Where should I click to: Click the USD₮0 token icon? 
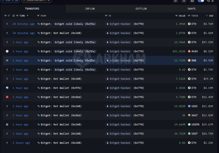189,124
